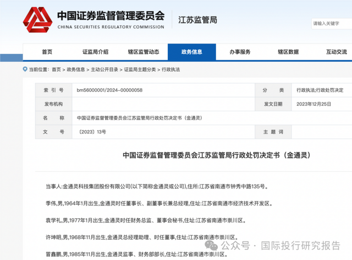Follow the 证监局主题分类 breadcrumb link
The image size is (352, 260).
pyautogui.click(x=140, y=69)
